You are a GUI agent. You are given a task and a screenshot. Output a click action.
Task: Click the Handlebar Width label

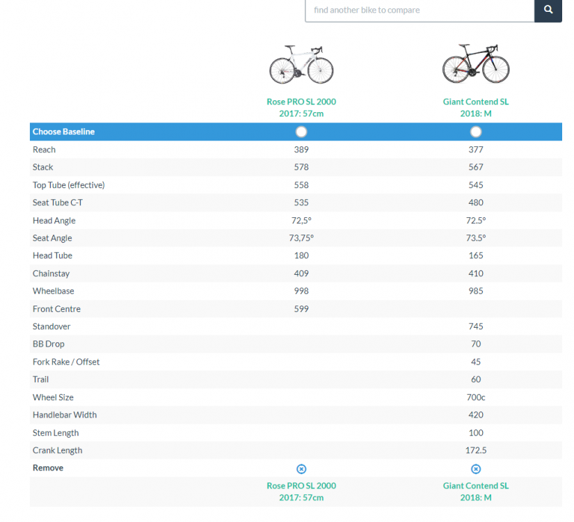click(65, 415)
